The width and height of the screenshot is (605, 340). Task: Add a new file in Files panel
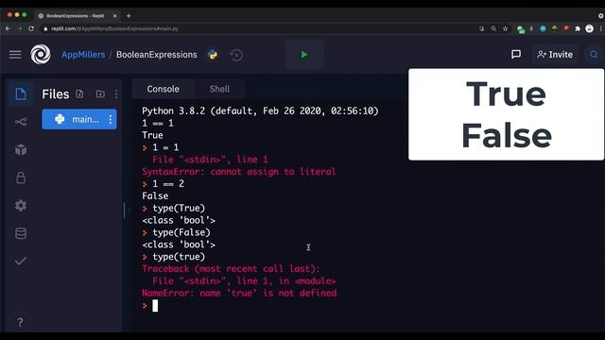[x=79, y=93]
